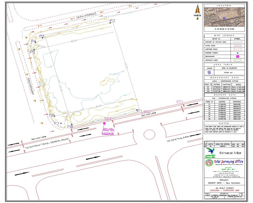The image size is (253, 203).
Task: Click the contour lines symbol in legend
Action: (238, 60)
